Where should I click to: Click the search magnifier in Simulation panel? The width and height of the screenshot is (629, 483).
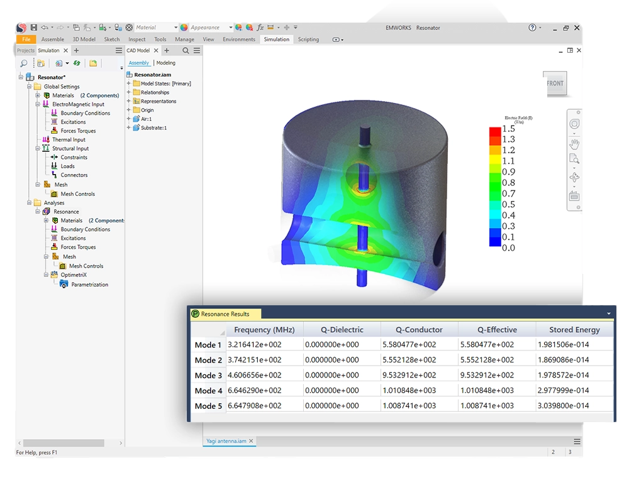tap(24, 63)
